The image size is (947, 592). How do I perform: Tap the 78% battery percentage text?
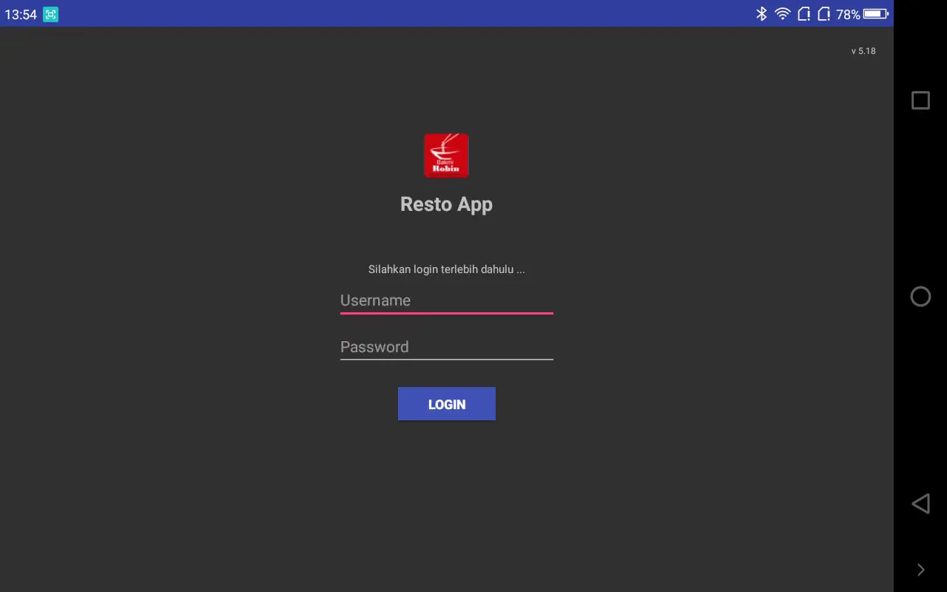click(848, 14)
